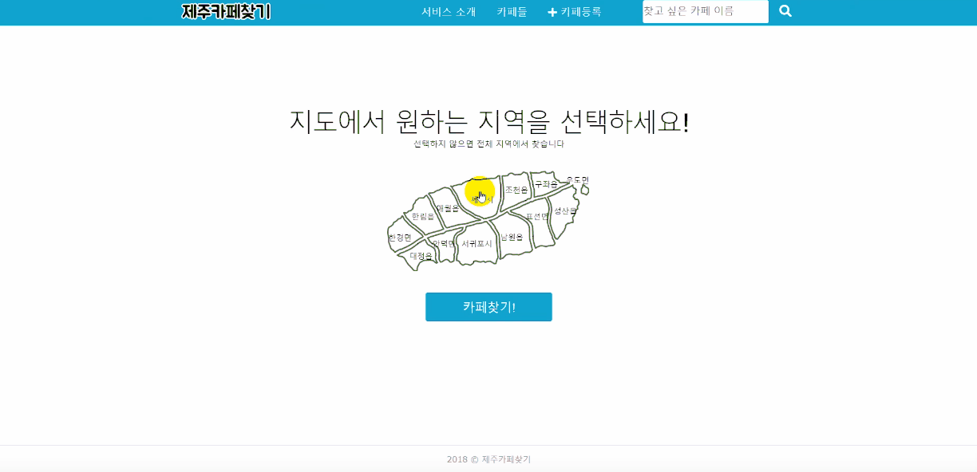Choose 대정읍 on the map
The width and height of the screenshot is (977, 472).
[420, 256]
